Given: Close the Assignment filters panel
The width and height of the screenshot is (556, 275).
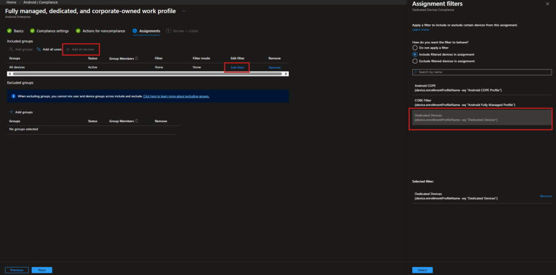Looking at the screenshot, I should 547,4.
